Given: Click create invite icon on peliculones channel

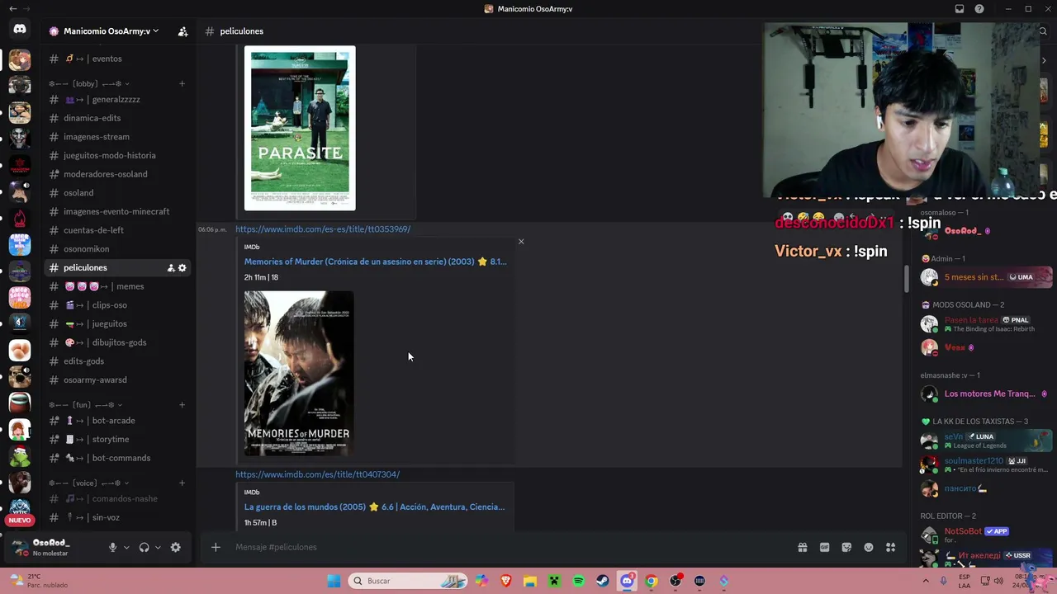Looking at the screenshot, I should click(171, 268).
